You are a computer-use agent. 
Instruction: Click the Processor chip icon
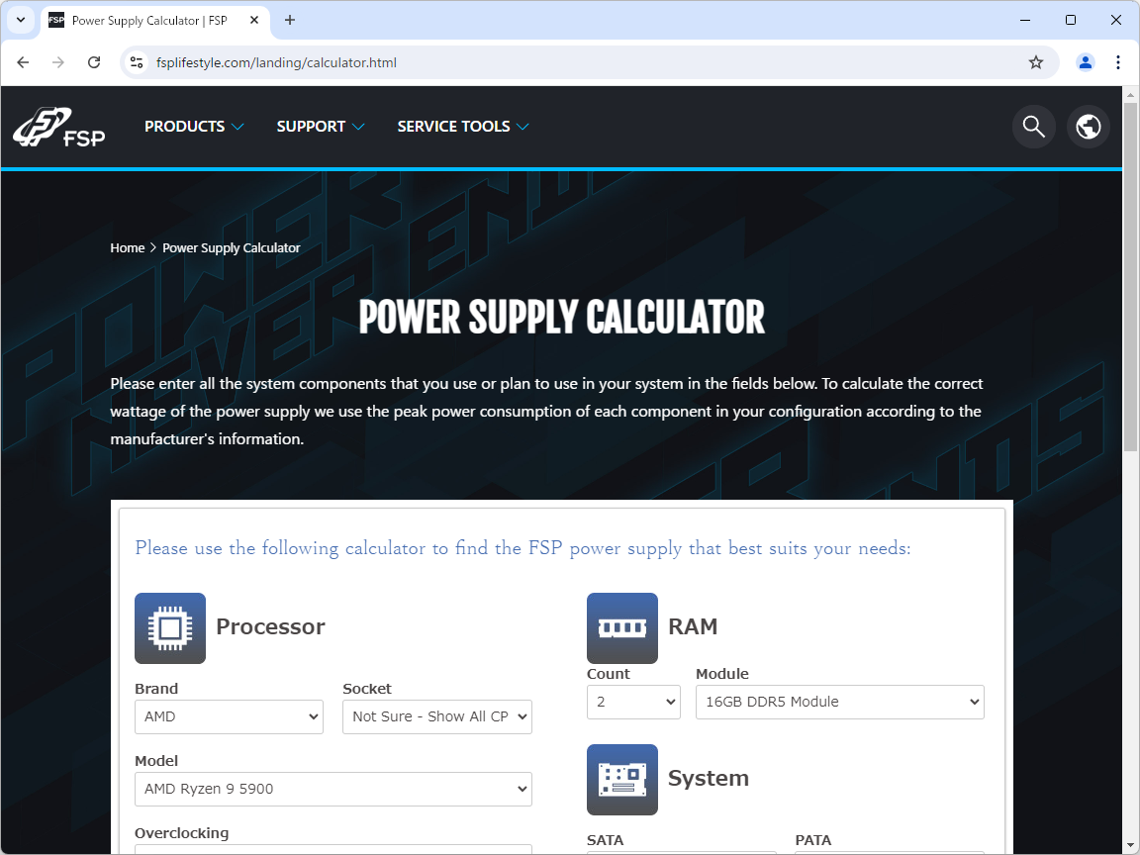pyautogui.click(x=169, y=627)
